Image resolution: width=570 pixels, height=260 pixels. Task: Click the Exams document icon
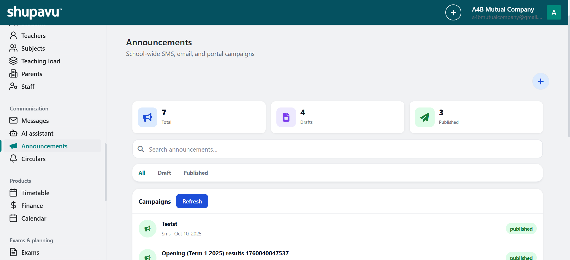(13, 252)
